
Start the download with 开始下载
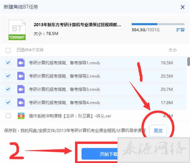pyautogui.click(x=99, y=154)
